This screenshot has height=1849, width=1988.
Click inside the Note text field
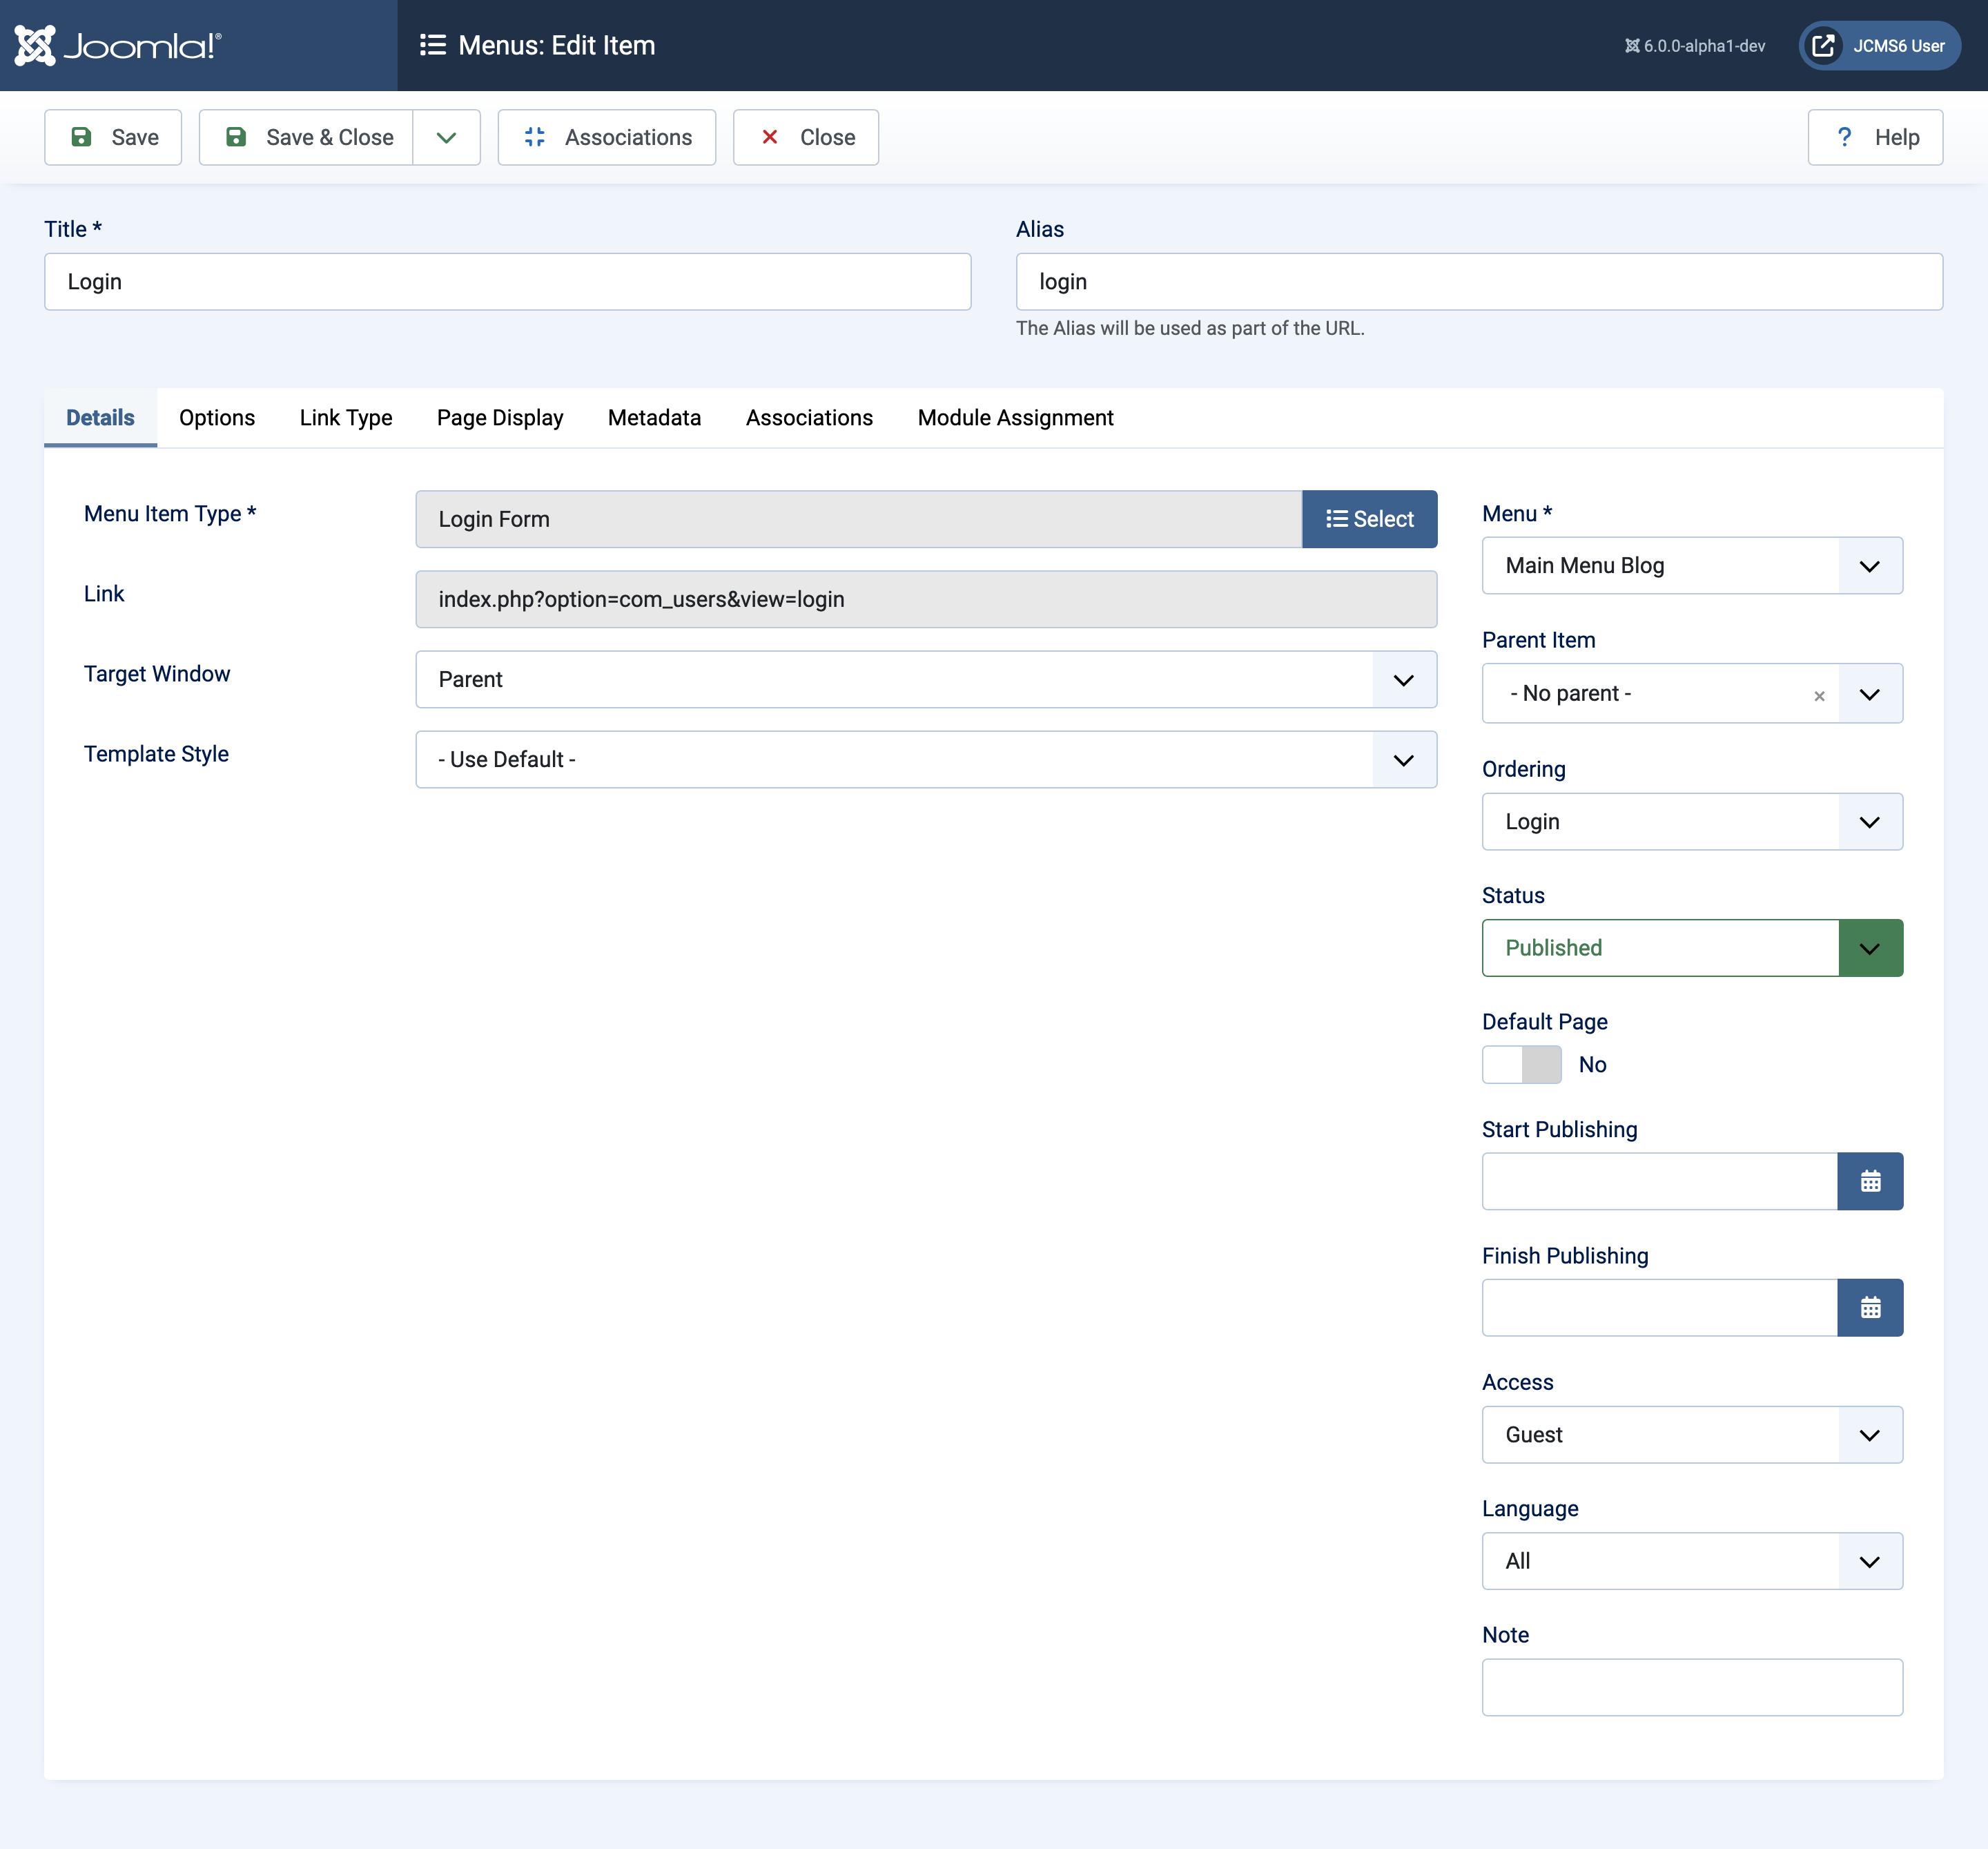[1692, 1687]
